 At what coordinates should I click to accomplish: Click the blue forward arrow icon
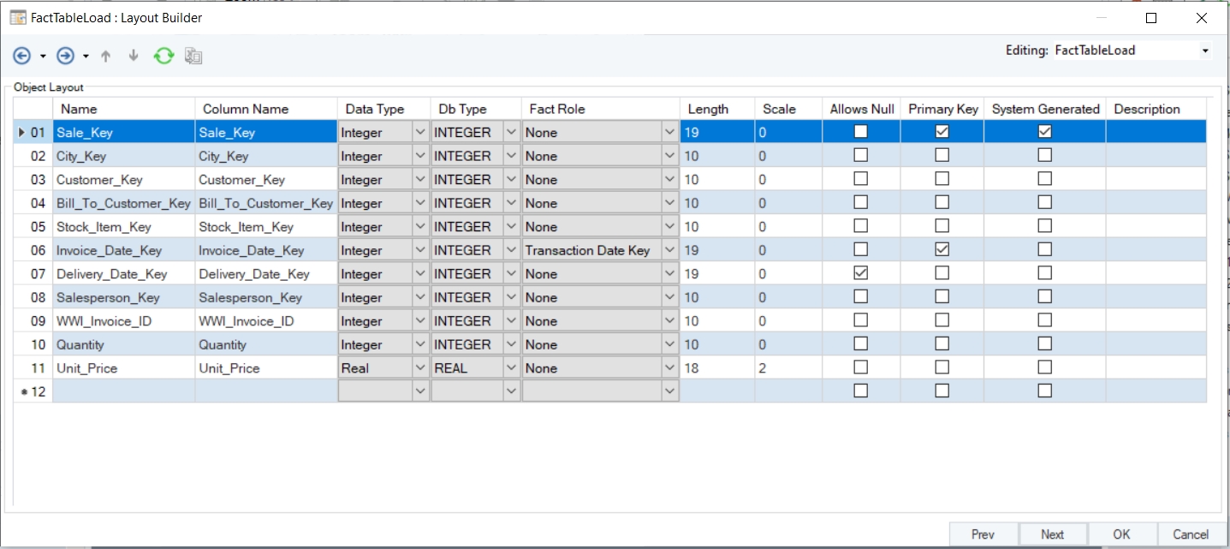[x=65, y=57]
